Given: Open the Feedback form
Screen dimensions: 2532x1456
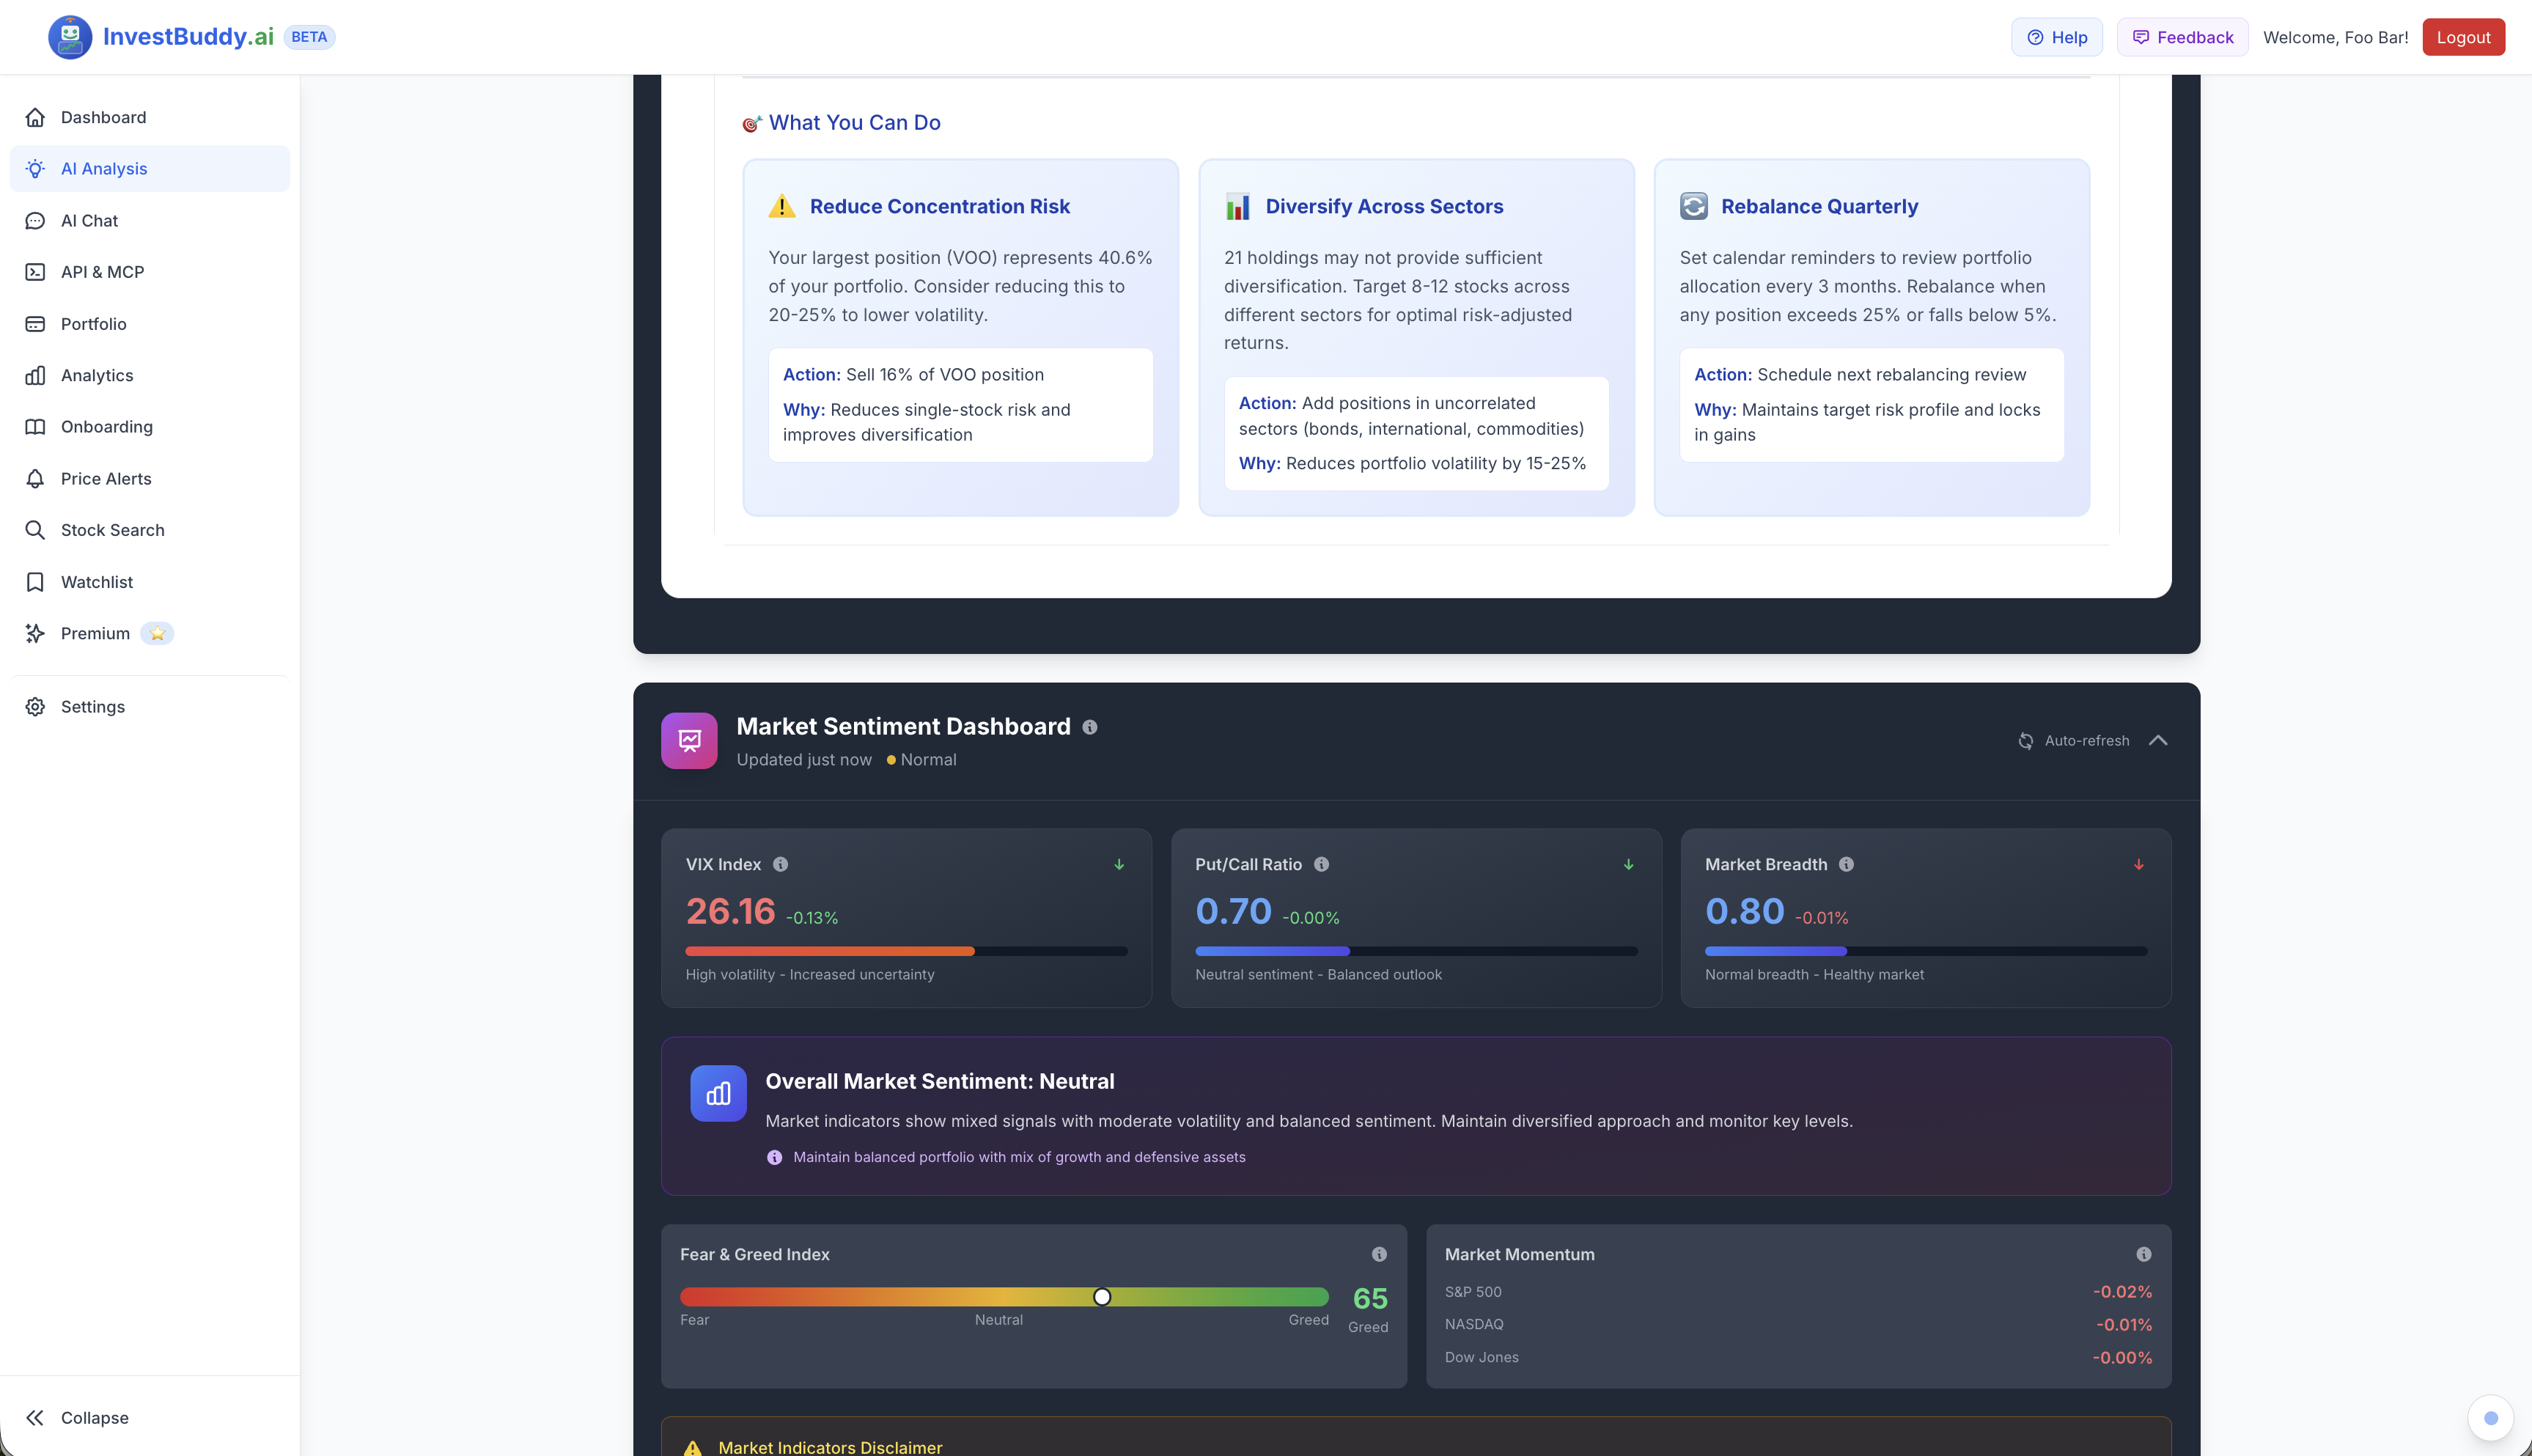Looking at the screenshot, I should pyautogui.click(x=2181, y=36).
